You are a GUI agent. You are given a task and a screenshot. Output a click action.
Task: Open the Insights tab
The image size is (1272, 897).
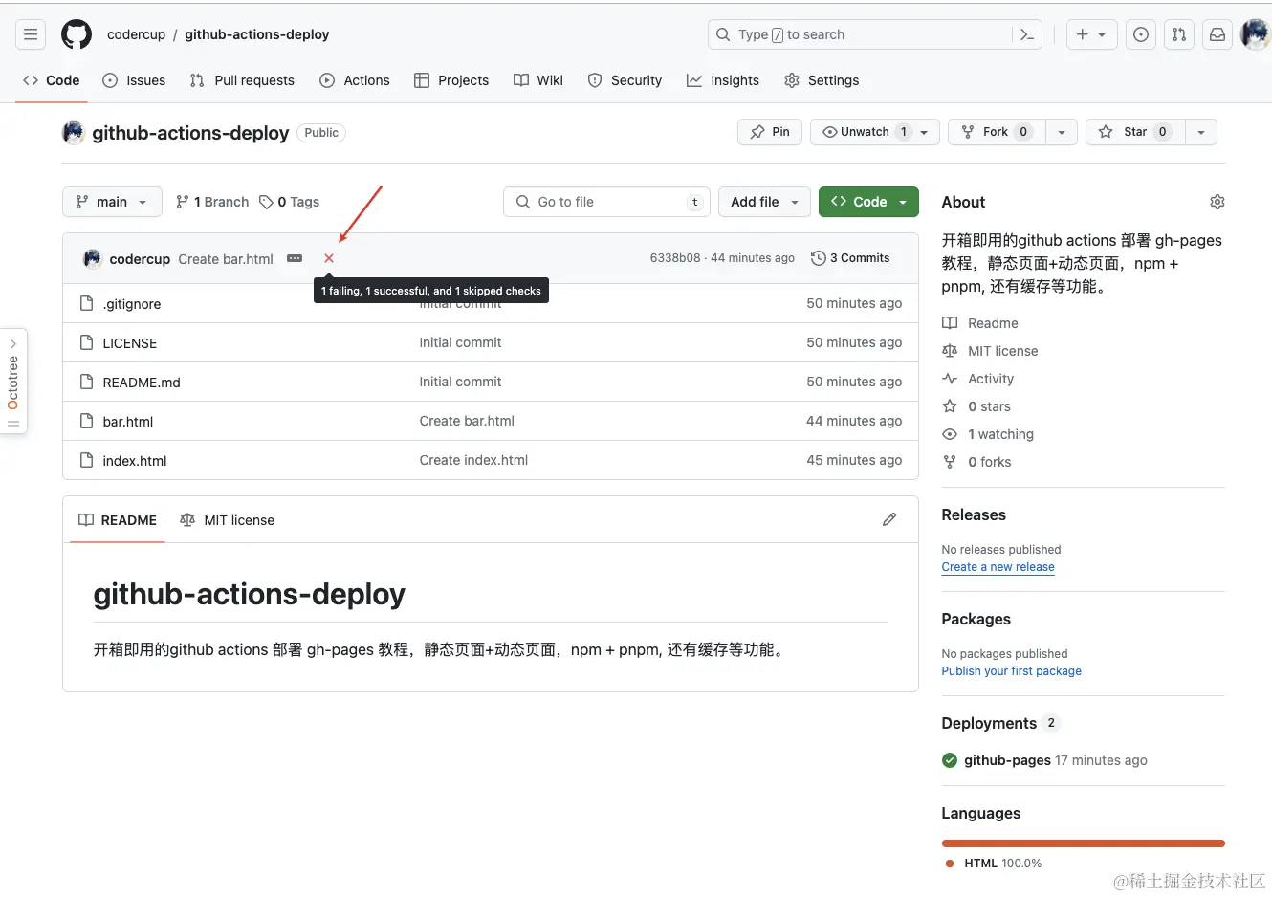click(x=723, y=80)
